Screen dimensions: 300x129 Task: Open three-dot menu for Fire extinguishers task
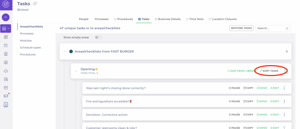coord(284,102)
